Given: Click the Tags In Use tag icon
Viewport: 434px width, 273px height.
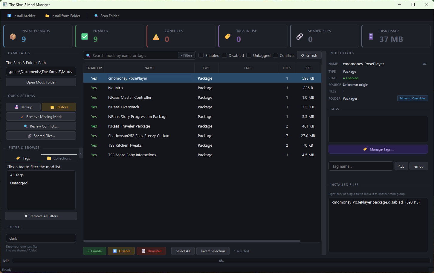Looking at the screenshot, I should (228, 37).
